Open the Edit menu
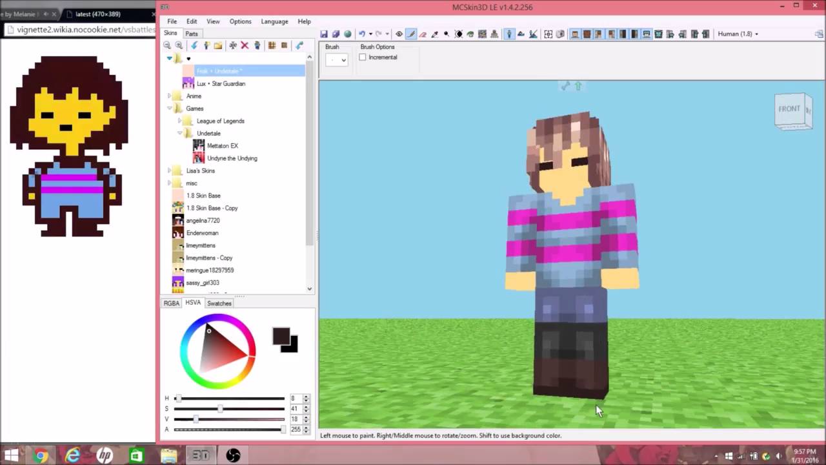This screenshot has width=826, height=465. [192, 21]
